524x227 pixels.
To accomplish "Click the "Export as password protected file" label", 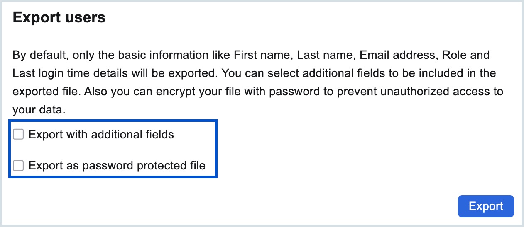I will point(117,166).
